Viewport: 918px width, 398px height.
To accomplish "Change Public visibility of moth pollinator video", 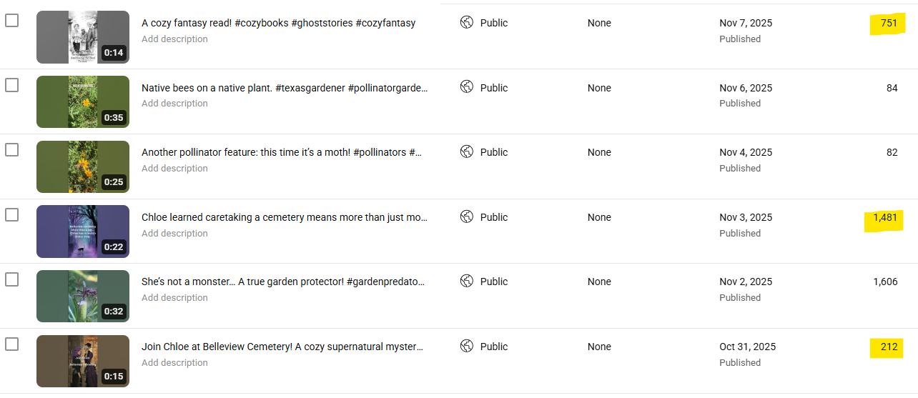I will click(x=493, y=152).
